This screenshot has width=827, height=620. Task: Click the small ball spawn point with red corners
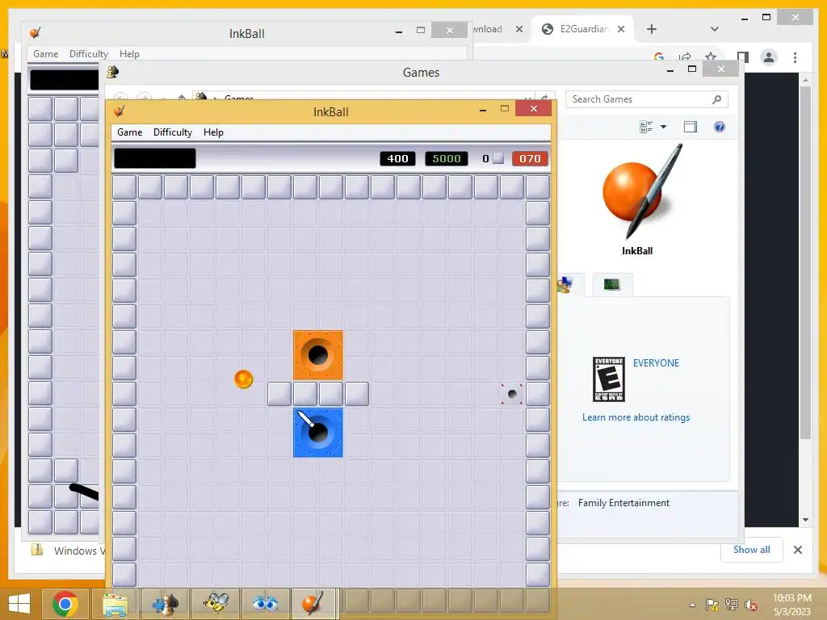coord(511,394)
